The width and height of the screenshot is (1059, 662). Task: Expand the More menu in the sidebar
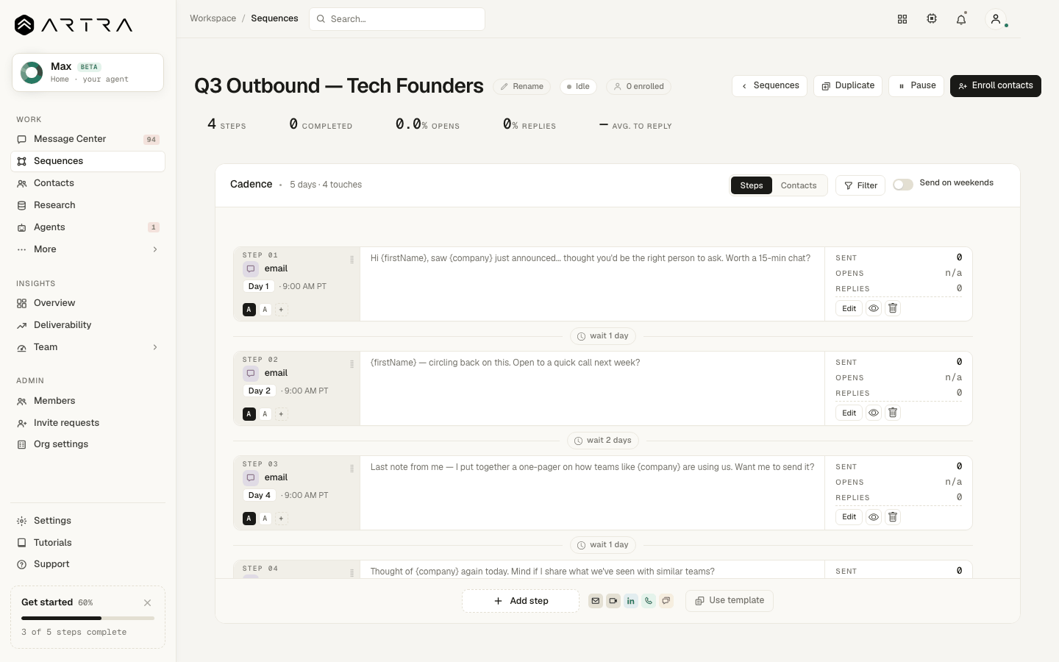(x=88, y=249)
